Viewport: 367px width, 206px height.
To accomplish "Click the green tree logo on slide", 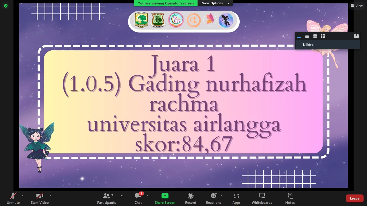I will (x=141, y=20).
